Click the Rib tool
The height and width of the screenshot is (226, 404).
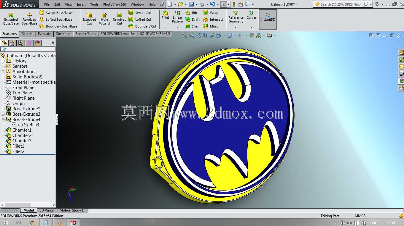point(191,13)
